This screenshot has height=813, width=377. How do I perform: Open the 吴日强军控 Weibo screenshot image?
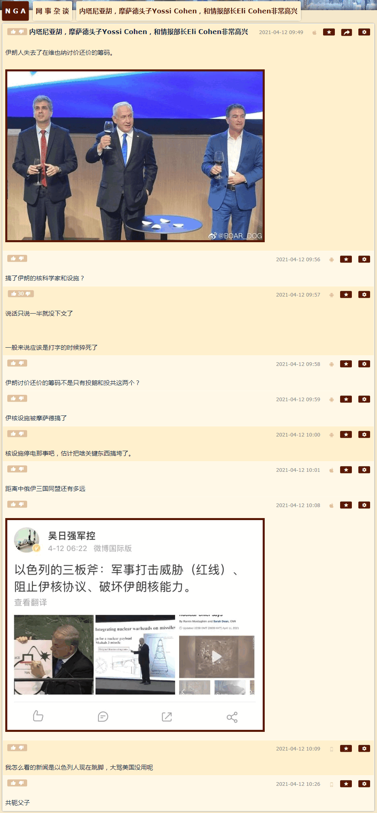pos(135,625)
